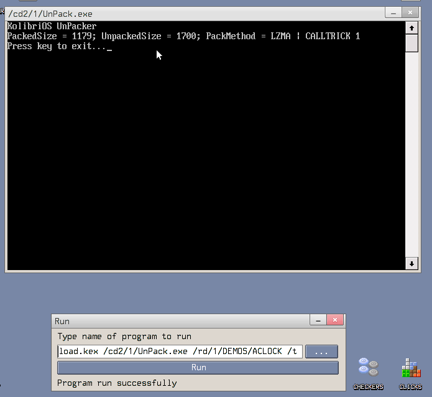Click the PackedSize output line in console

coord(183,36)
